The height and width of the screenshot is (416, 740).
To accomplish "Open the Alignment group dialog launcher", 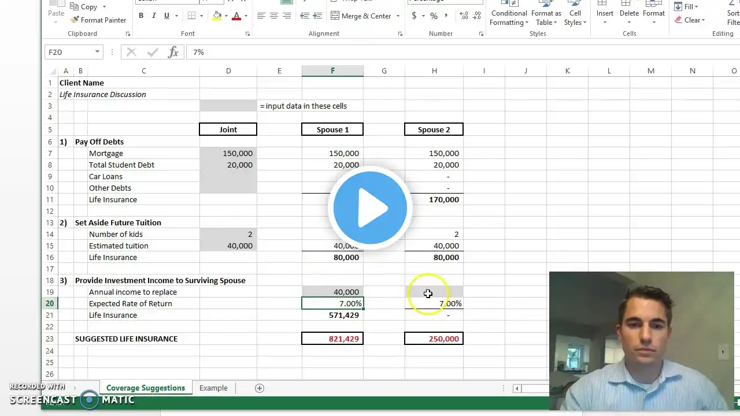I will pyautogui.click(x=400, y=34).
